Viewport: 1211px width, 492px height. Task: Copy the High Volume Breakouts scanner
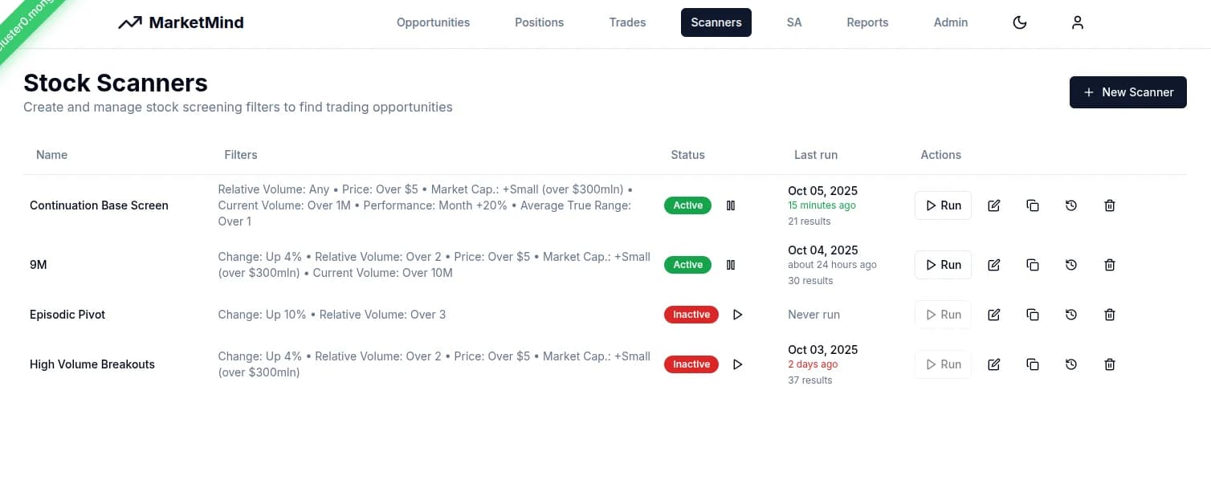coord(1033,364)
